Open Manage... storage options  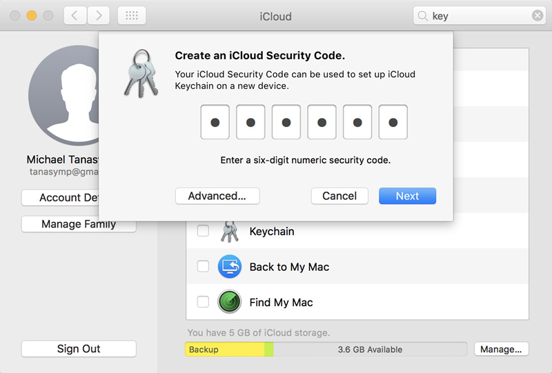tap(501, 349)
